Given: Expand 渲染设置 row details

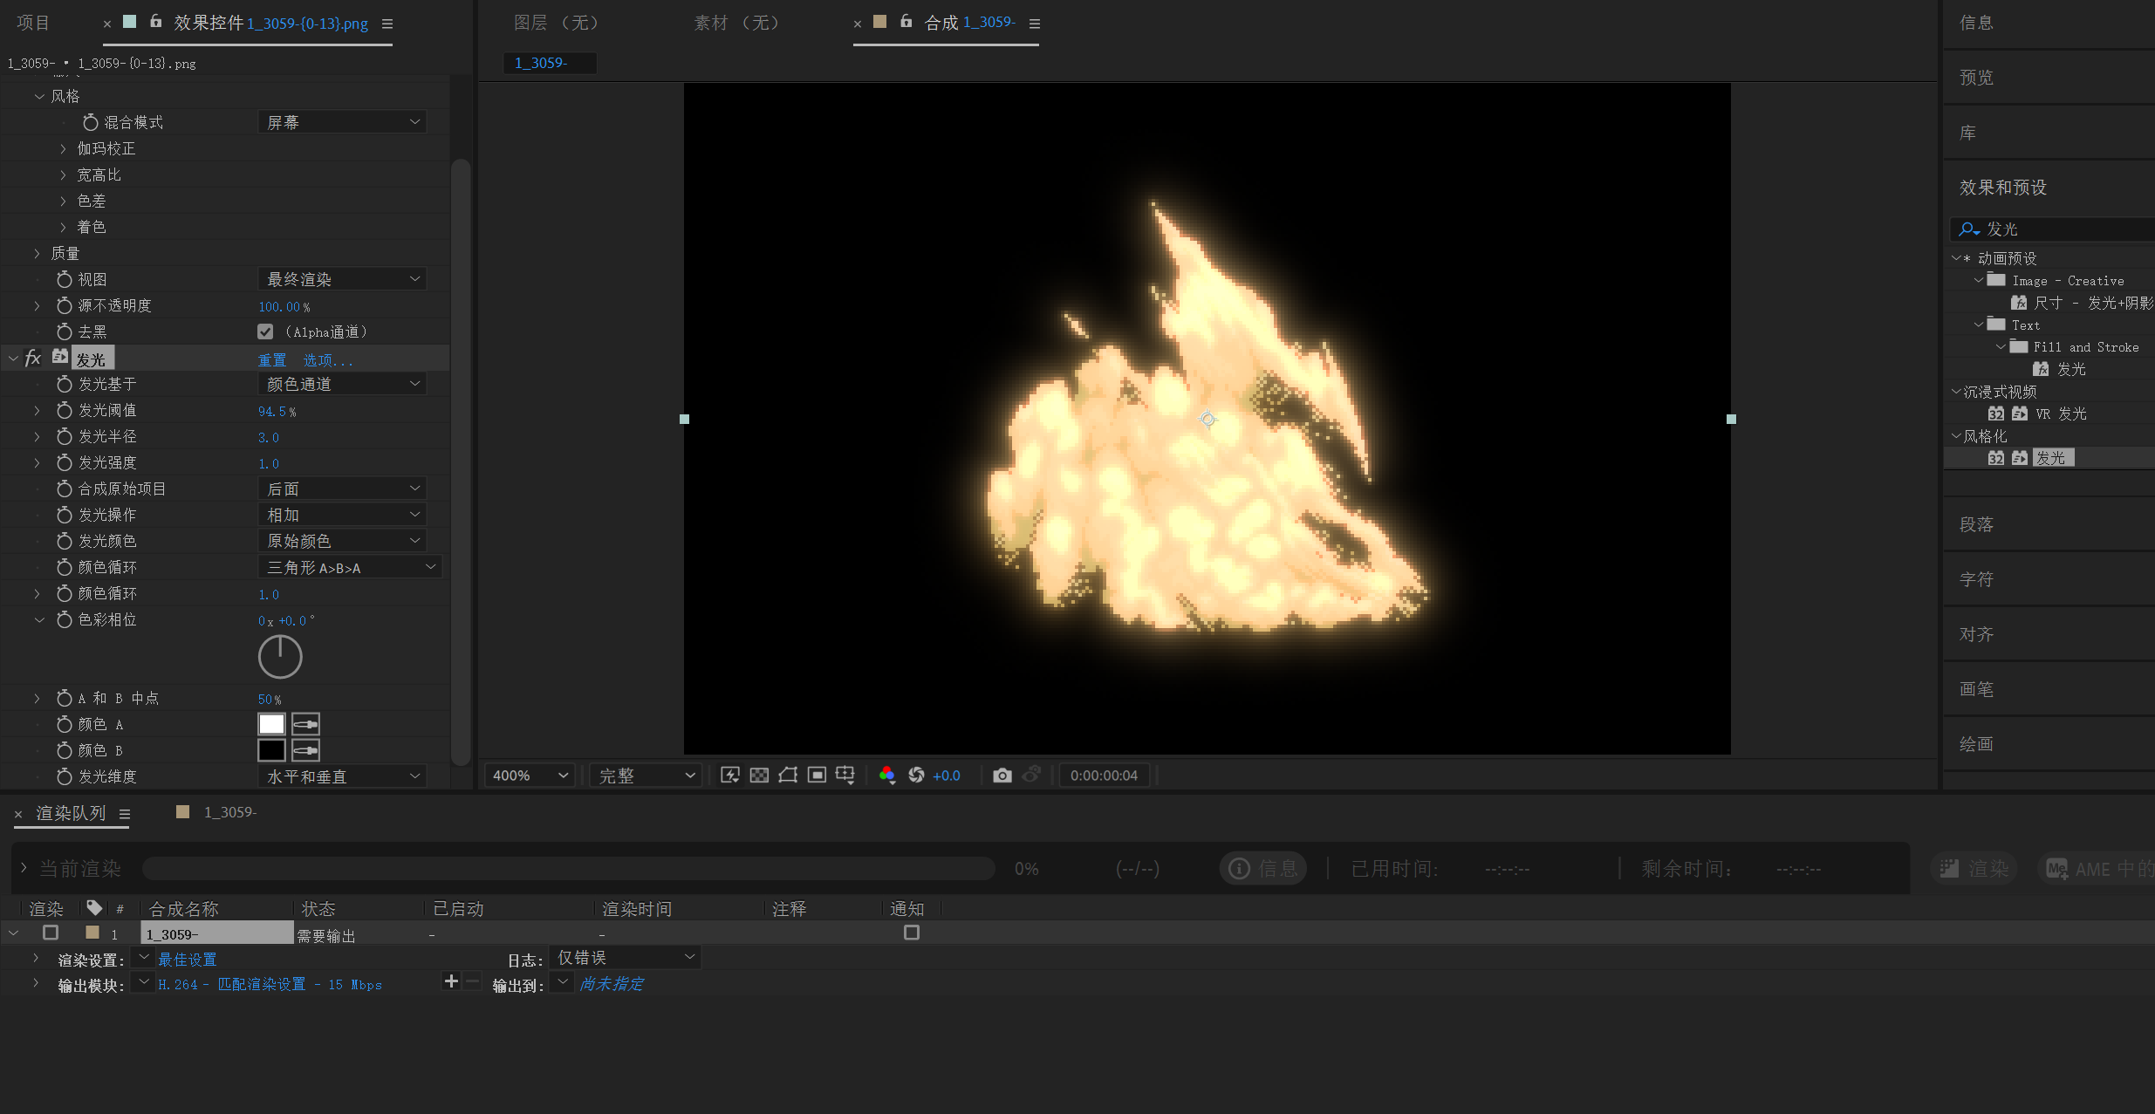Looking at the screenshot, I should pyautogui.click(x=36, y=958).
